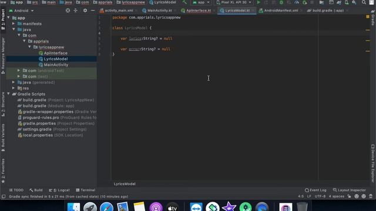Start the debug app bug icon
The width and height of the screenshot is (376, 211).
tap(281, 2)
